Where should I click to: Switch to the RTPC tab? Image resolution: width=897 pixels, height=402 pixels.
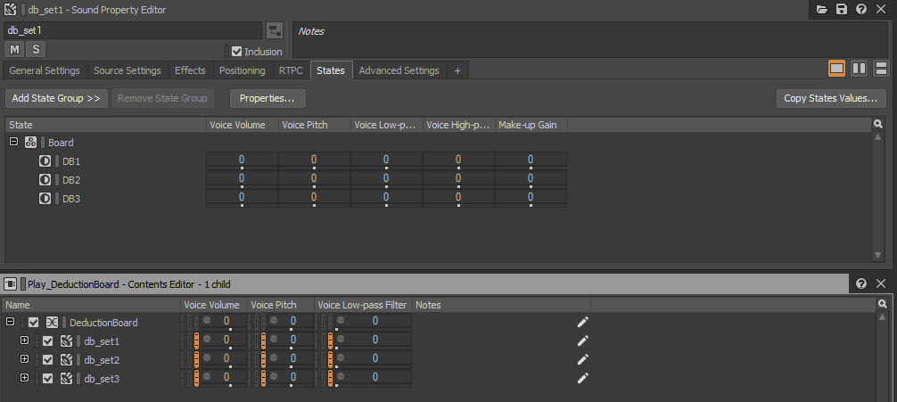pos(291,70)
